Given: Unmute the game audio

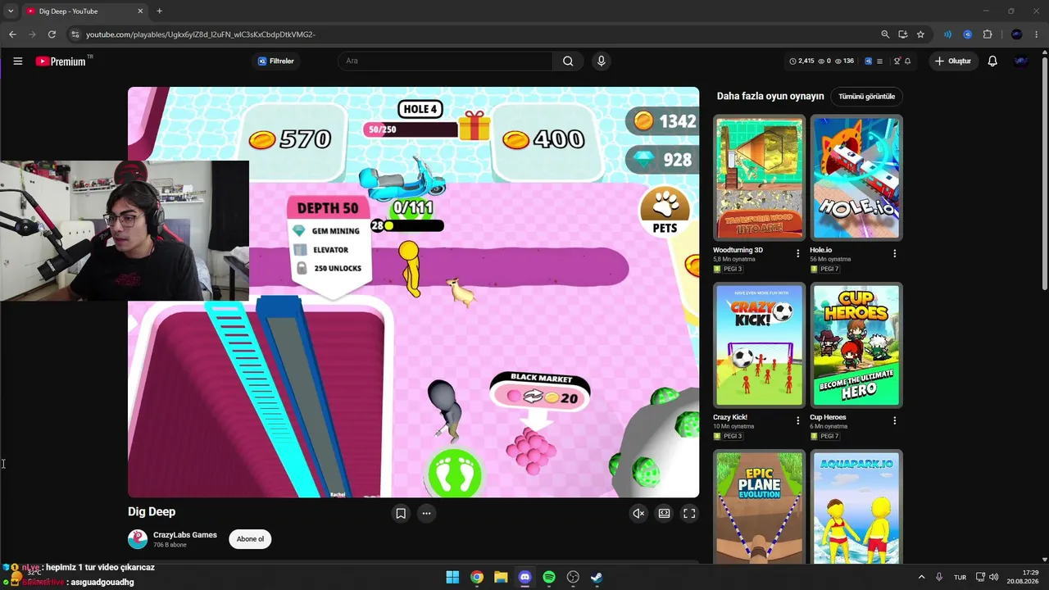Looking at the screenshot, I should coord(638,514).
